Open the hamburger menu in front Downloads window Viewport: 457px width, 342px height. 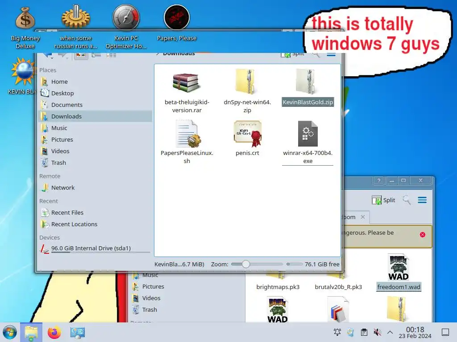click(331, 54)
